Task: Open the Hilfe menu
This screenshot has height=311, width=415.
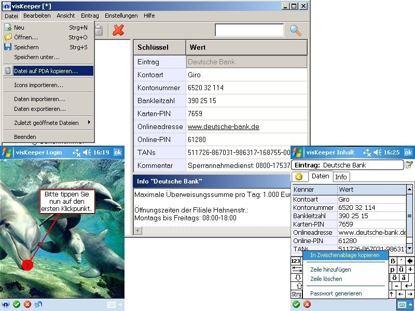Action: click(x=149, y=16)
